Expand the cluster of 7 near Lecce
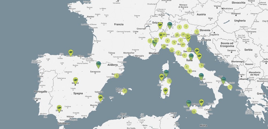268x129 pixels. coord(230,87)
